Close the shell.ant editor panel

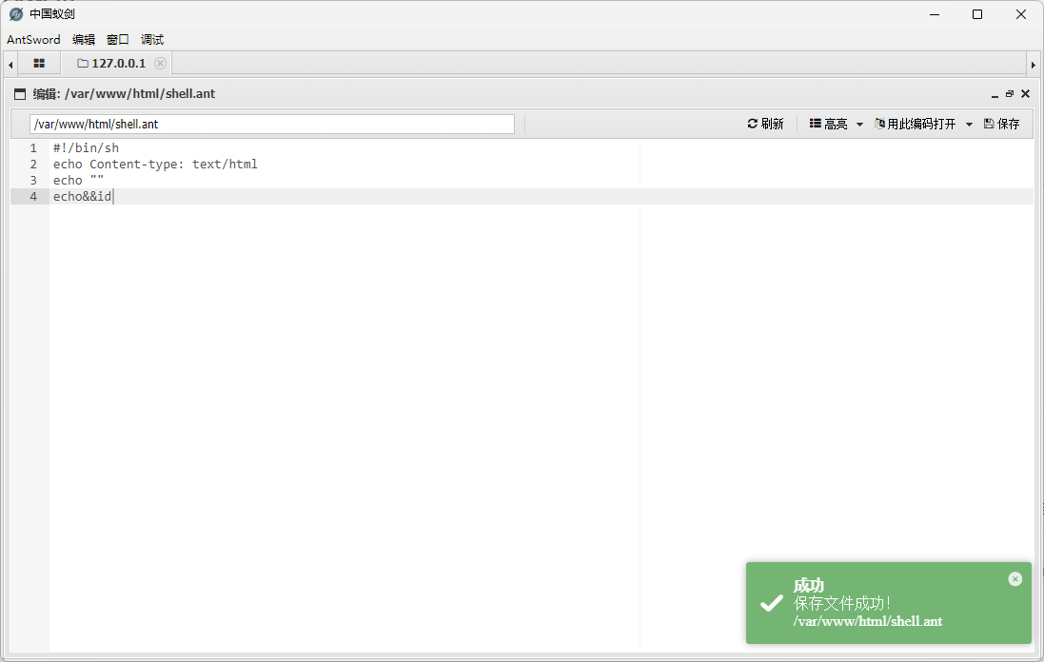tap(1025, 94)
